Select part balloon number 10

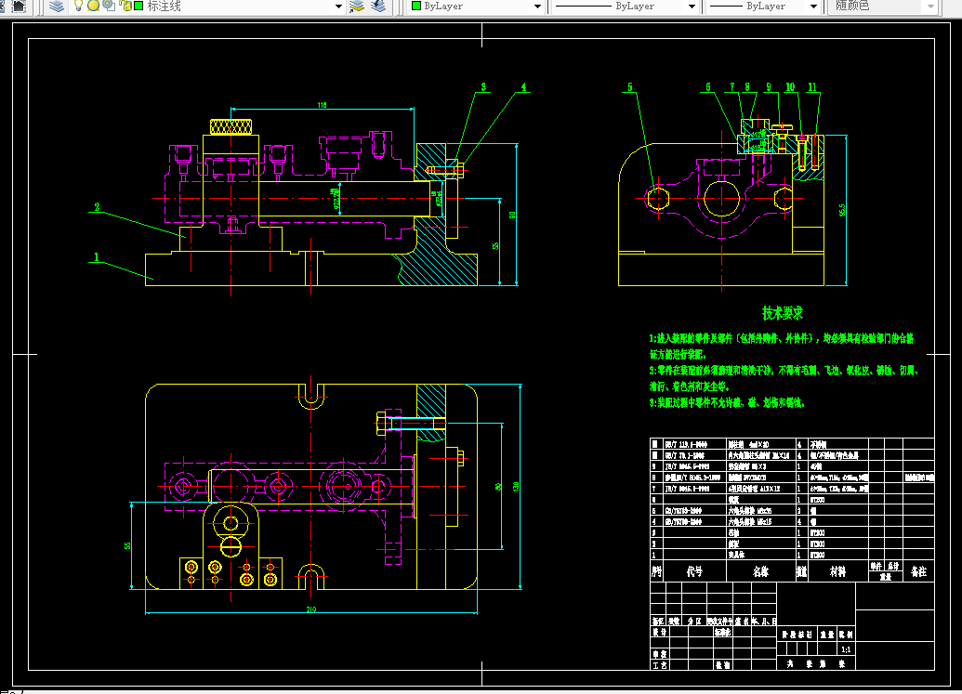pyautogui.click(x=790, y=87)
